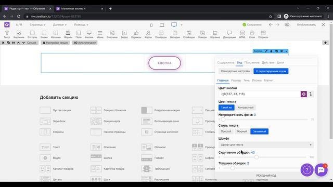Screen dimensions: 333x187
Task: Set text color to Такой же
Action: click(x=226, y=108)
